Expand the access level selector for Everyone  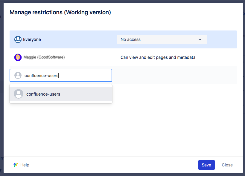[x=162, y=39]
